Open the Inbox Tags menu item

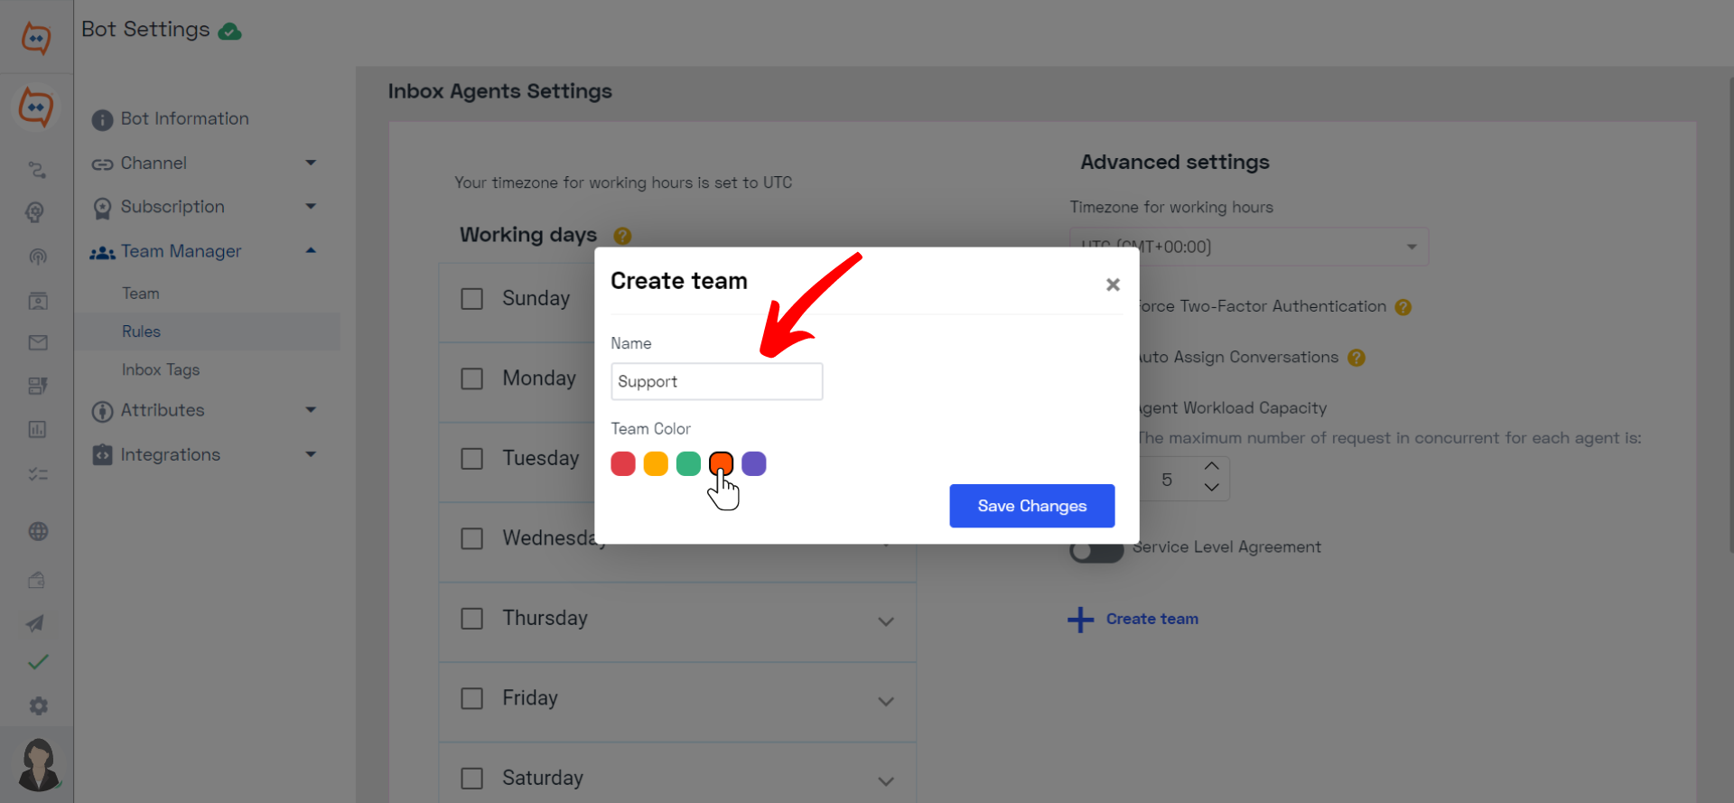[x=161, y=369]
